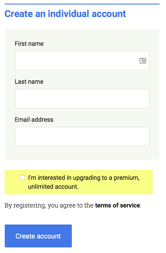
Task: Click the address card symbol beside First name
Action: [x=143, y=61]
